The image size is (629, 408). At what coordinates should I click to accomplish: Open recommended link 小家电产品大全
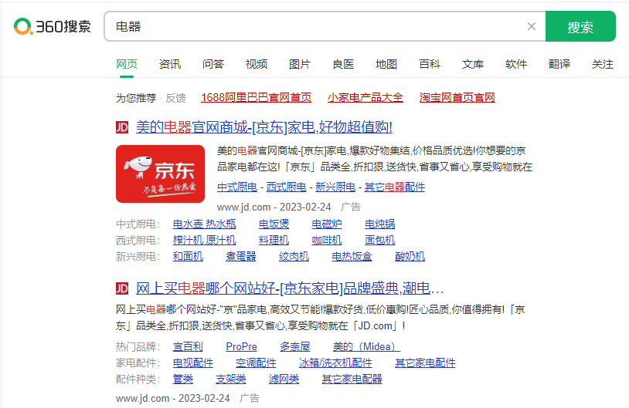(365, 97)
